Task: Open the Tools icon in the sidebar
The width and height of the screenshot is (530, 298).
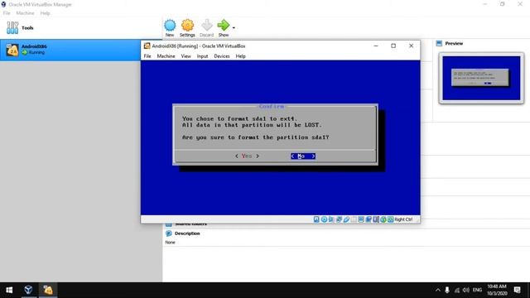Action: point(12,27)
